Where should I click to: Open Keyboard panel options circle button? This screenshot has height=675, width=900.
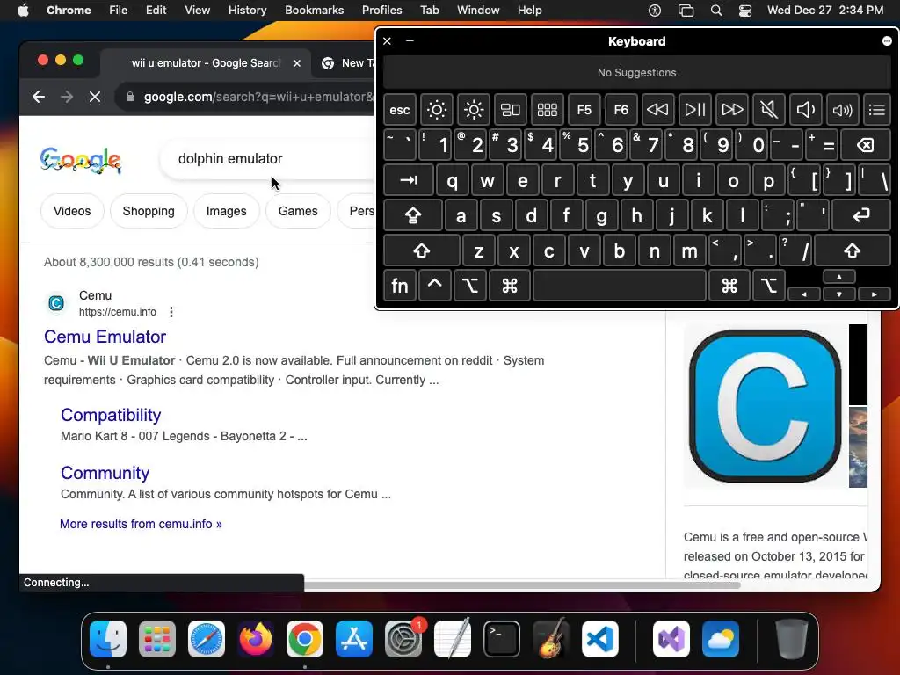tap(887, 40)
